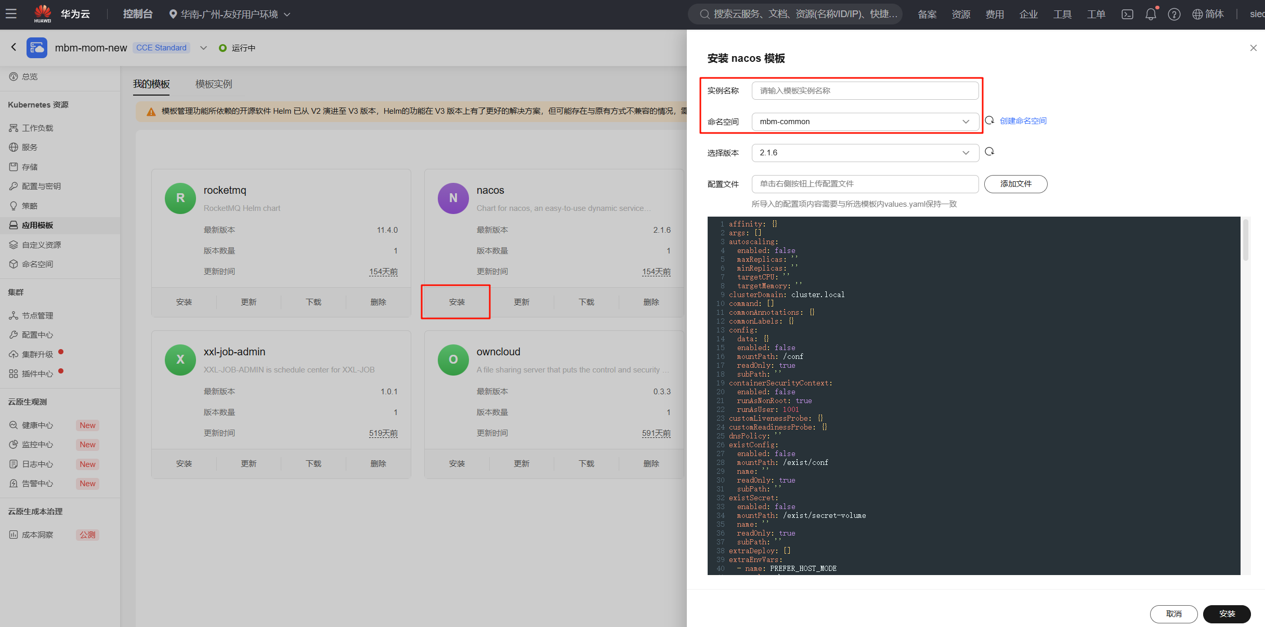The height and width of the screenshot is (627, 1265).
Task: Click the xxl-job-admin template avatar
Action: point(180,359)
